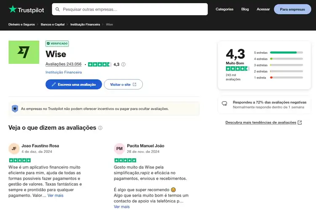This screenshot has height=210, width=316.
Task: Filter by 5 estrelas rating bar
Action: pos(279,52)
